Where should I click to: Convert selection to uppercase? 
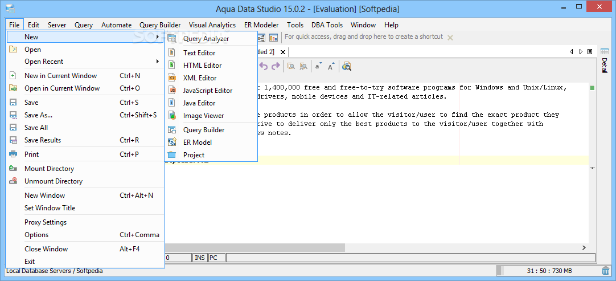[331, 66]
